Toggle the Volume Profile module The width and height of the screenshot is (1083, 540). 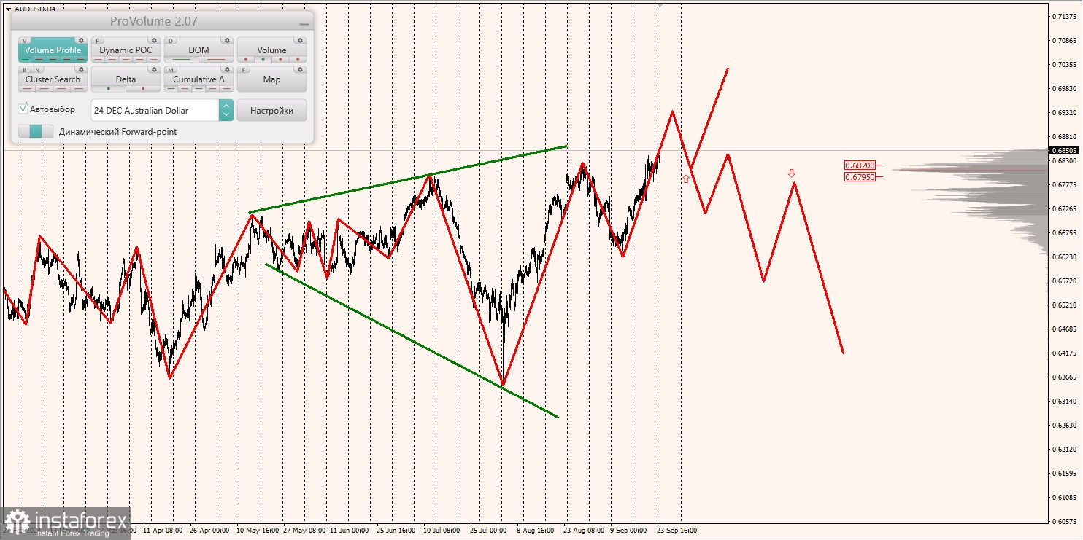click(x=53, y=50)
